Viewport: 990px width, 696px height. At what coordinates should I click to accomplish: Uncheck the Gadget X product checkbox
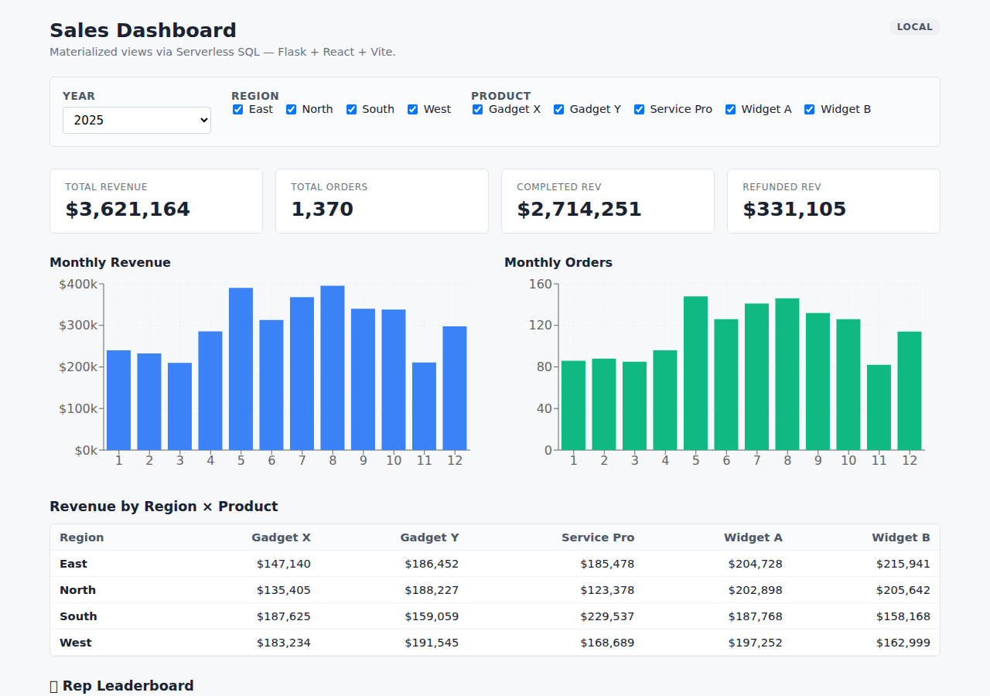477,110
